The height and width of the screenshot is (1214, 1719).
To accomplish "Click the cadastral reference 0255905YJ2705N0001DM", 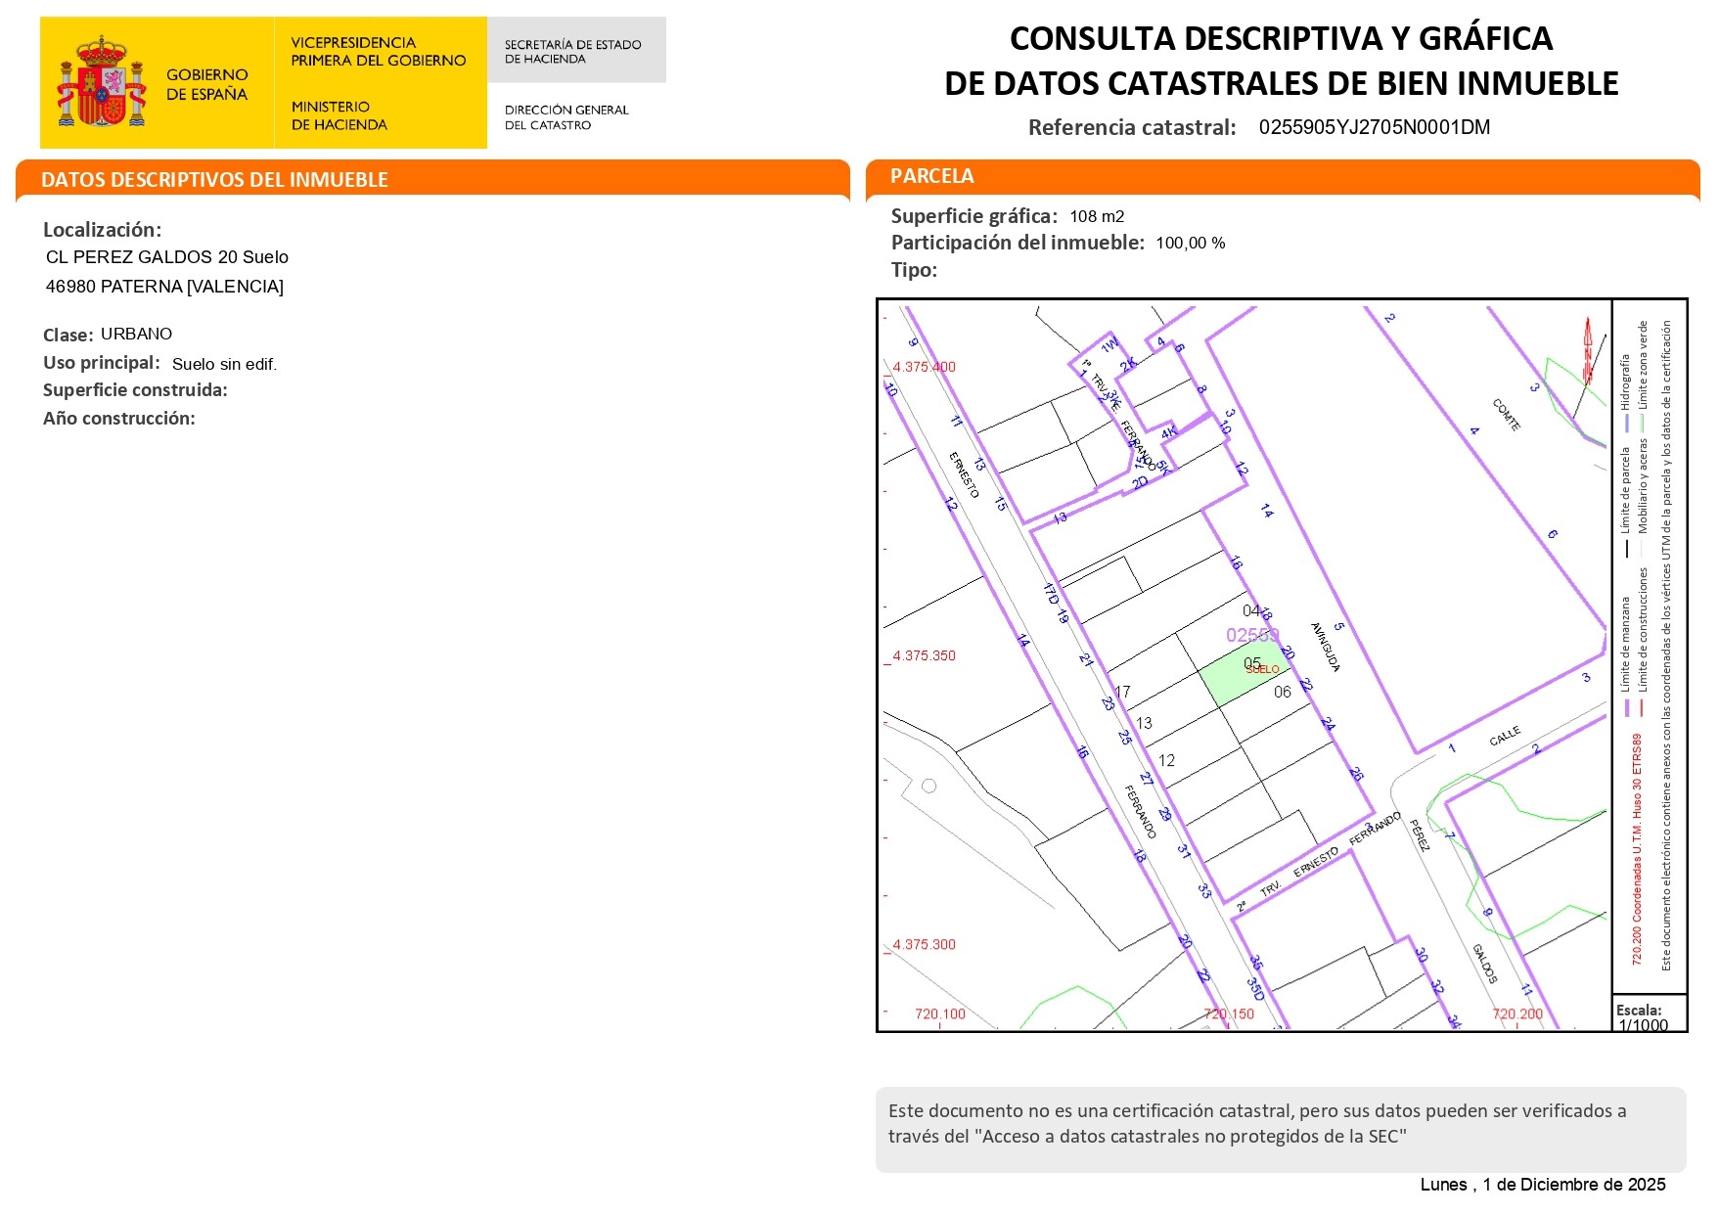I will (1374, 127).
